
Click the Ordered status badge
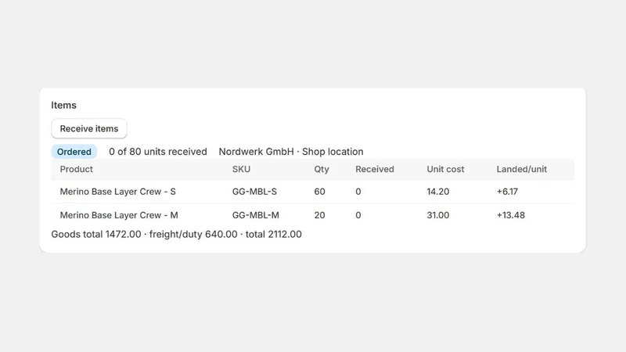[x=74, y=152]
